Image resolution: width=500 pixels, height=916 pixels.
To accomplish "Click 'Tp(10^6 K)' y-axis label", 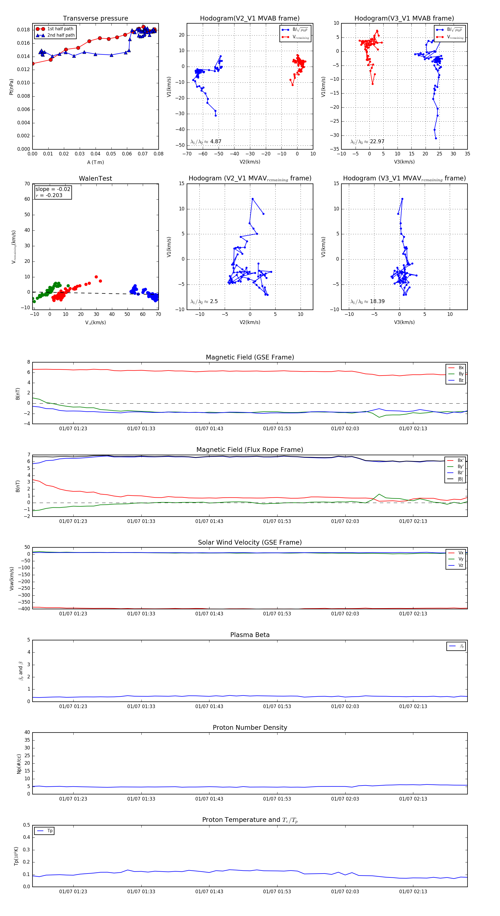I will [x=16, y=856].
